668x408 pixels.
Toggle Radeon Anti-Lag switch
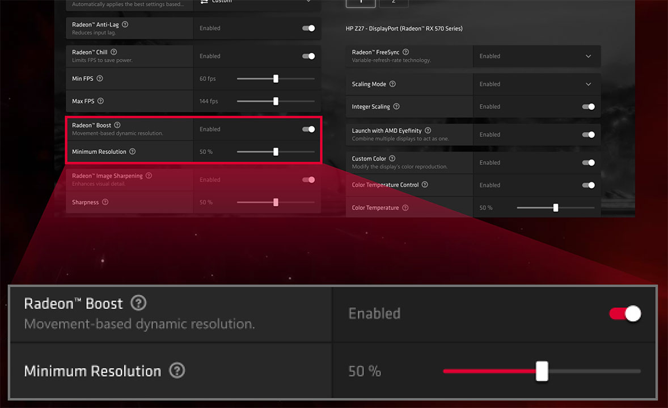tap(308, 28)
